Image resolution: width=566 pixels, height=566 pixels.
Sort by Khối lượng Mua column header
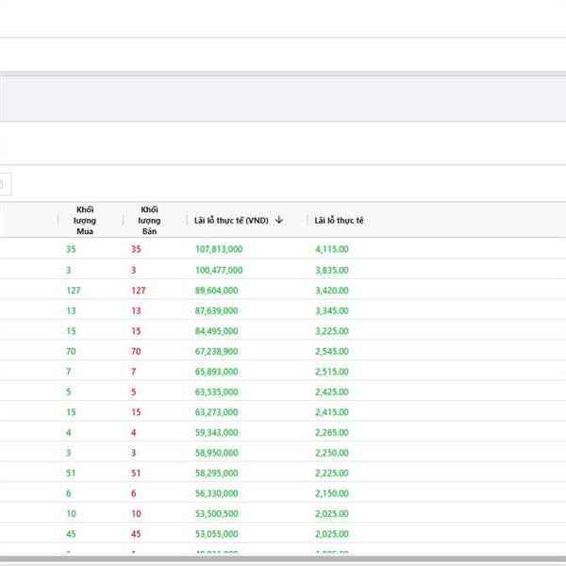[85, 220]
